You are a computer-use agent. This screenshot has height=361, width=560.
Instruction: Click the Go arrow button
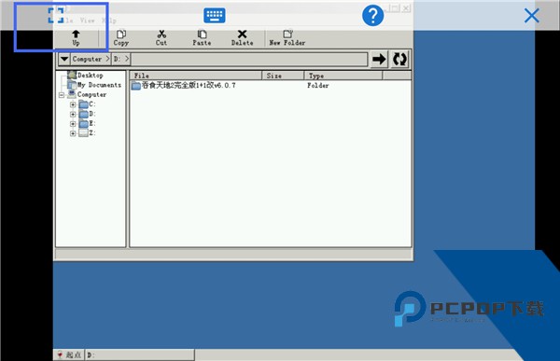(x=379, y=59)
